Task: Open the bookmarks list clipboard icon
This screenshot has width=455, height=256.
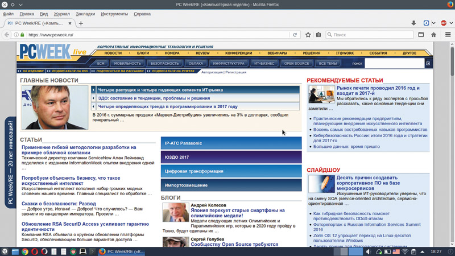Action: coord(318,35)
